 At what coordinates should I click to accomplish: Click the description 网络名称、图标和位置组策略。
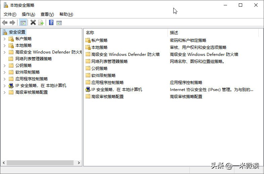coord(197,62)
